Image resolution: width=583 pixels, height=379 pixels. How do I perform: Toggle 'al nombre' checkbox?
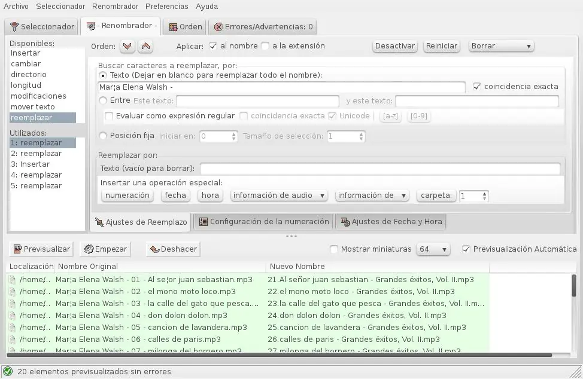[212, 46]
